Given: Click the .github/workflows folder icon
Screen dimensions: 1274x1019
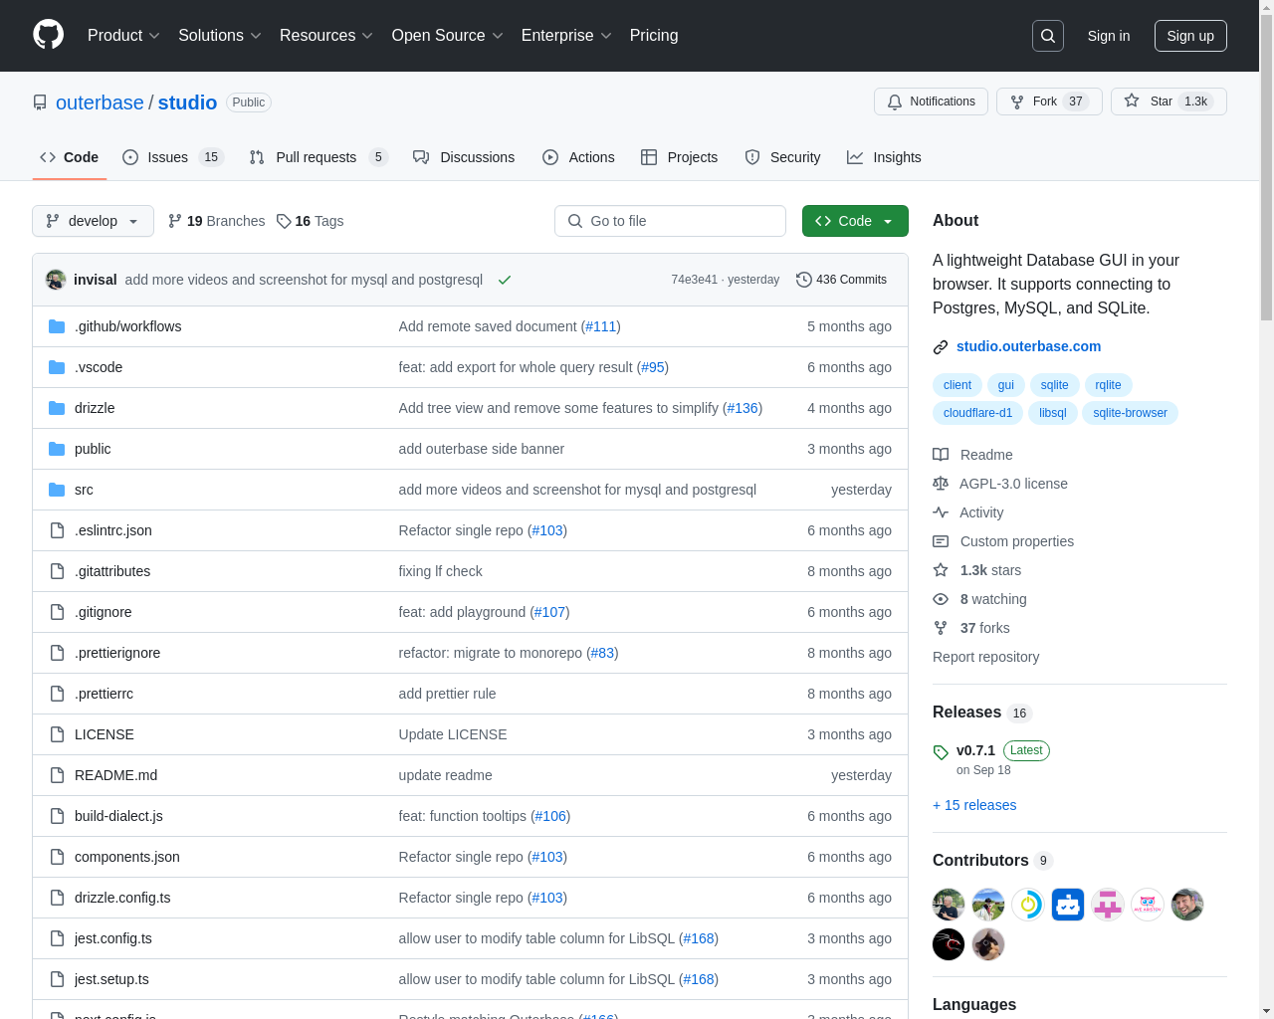Looking at the screenshot, I should pyautogui.click(x=57, y=326).
